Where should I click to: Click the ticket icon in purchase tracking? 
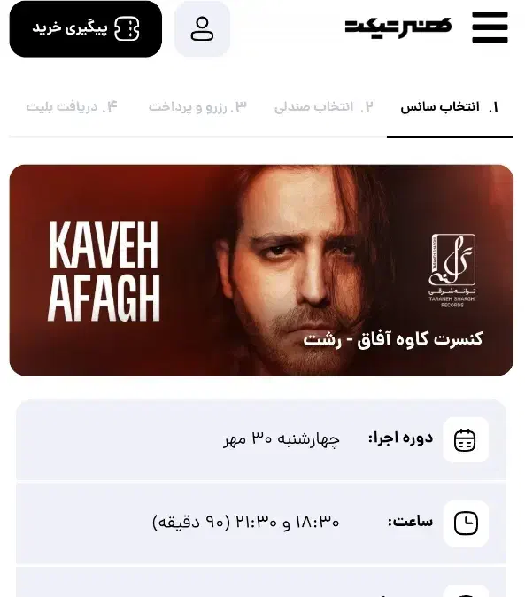click(x=127, y=28)
